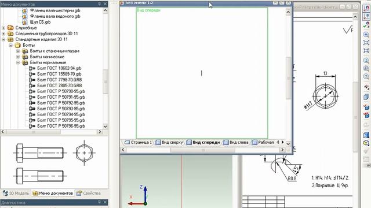This screenshot has width=371, height=208.
Task: Click the bolt icon of Болт ГОСТ 10602-94.grb
Action: click(x=32, y=68)
